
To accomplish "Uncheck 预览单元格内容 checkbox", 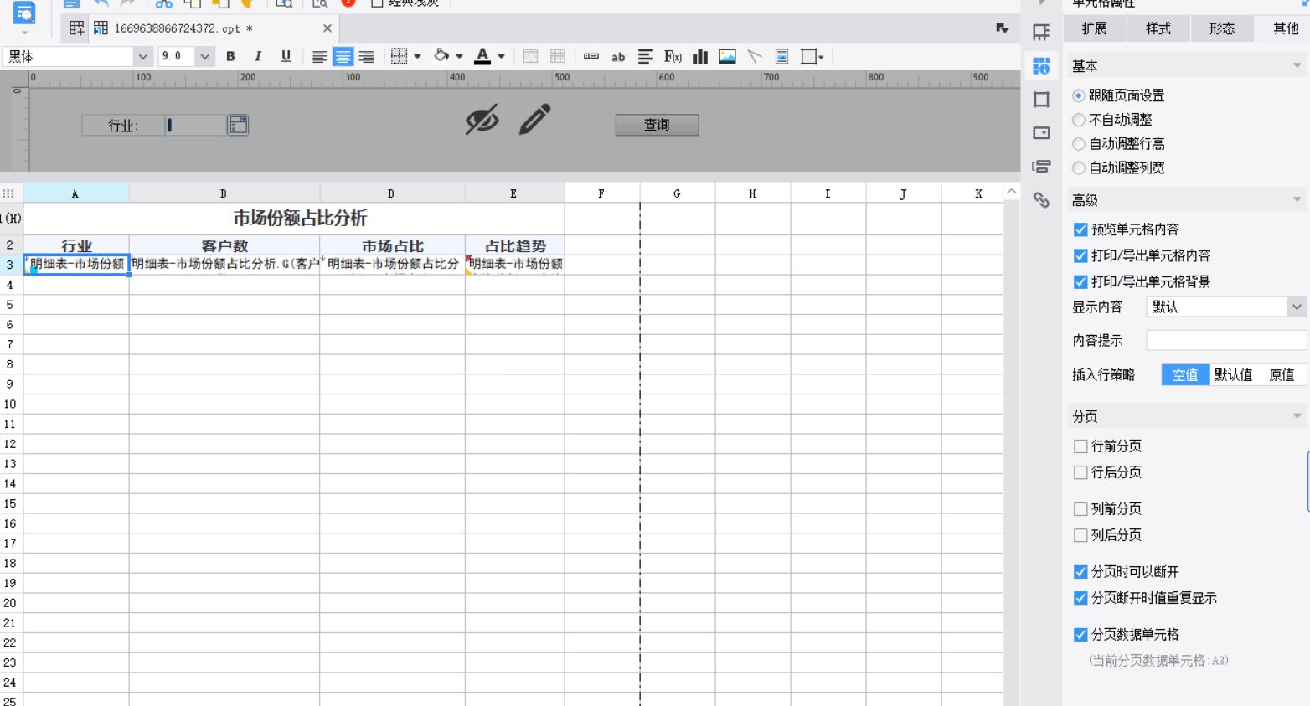I will point(1080,229).
